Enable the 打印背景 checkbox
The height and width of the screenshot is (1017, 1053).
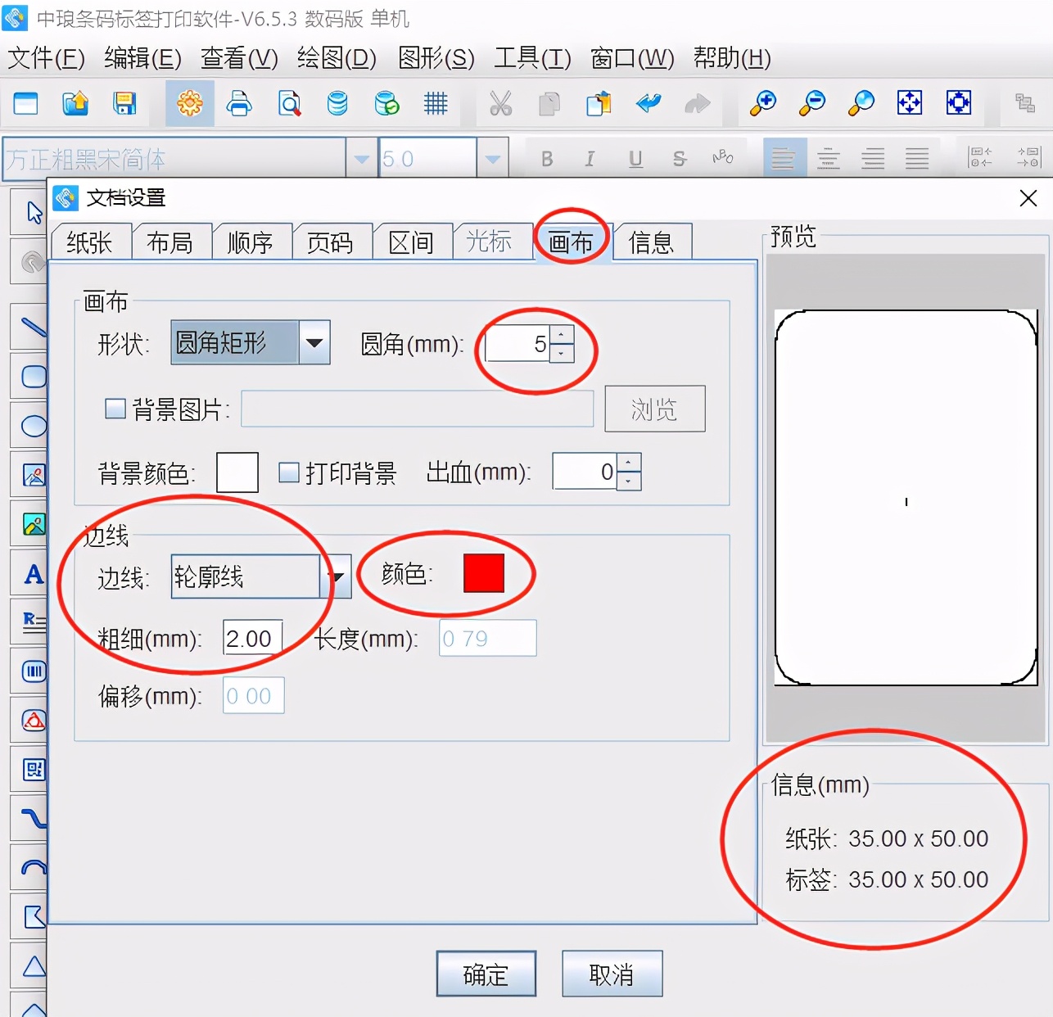point(289,472)
